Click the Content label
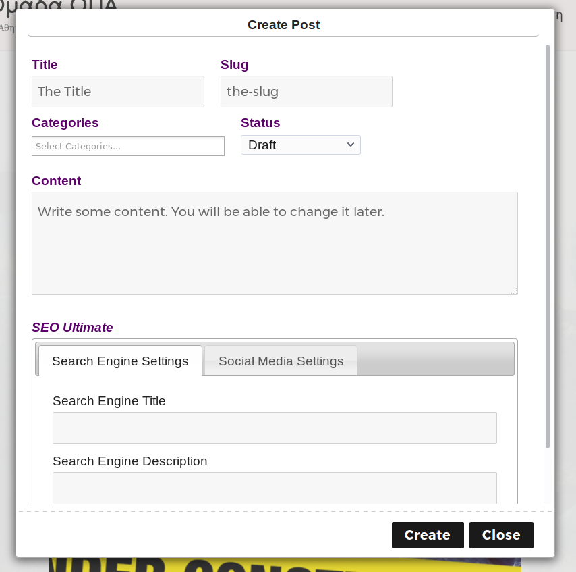 [56, 181]
